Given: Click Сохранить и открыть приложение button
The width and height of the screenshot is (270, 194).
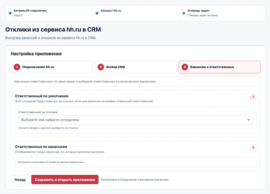Looking at the screenshot, I should click(65, 180).
